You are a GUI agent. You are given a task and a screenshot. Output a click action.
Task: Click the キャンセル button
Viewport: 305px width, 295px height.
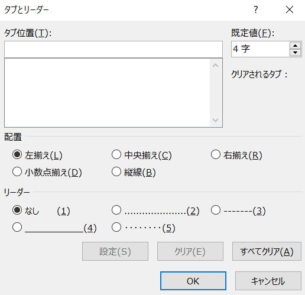tap(268, 281)
